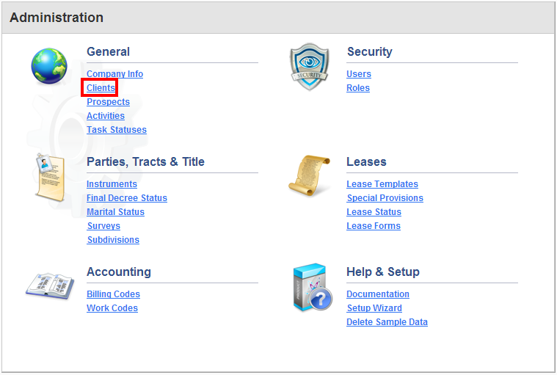Open the Users security page
This screenshot has height=375, width=557.
coord(359,74)
